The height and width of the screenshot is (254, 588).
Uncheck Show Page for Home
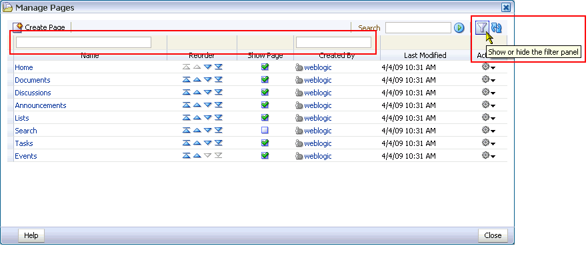pos(265,67)
